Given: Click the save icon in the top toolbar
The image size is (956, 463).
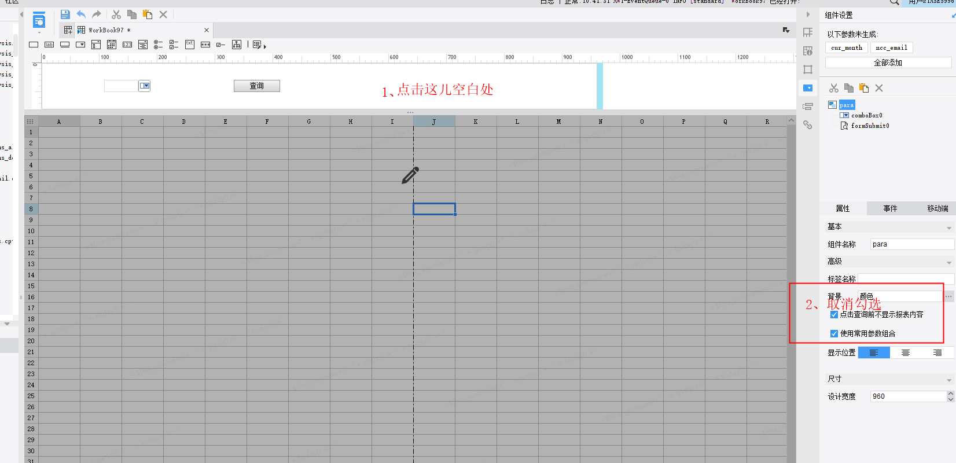Looking at the screenshot, I should (x=65, y=14).
